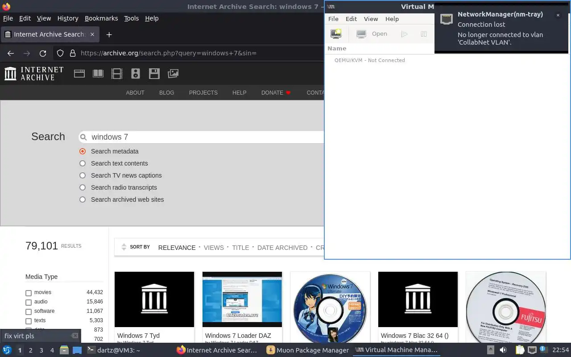Click the DONATE link
This screenshot has height=357, width=571.
pos(276,93)
